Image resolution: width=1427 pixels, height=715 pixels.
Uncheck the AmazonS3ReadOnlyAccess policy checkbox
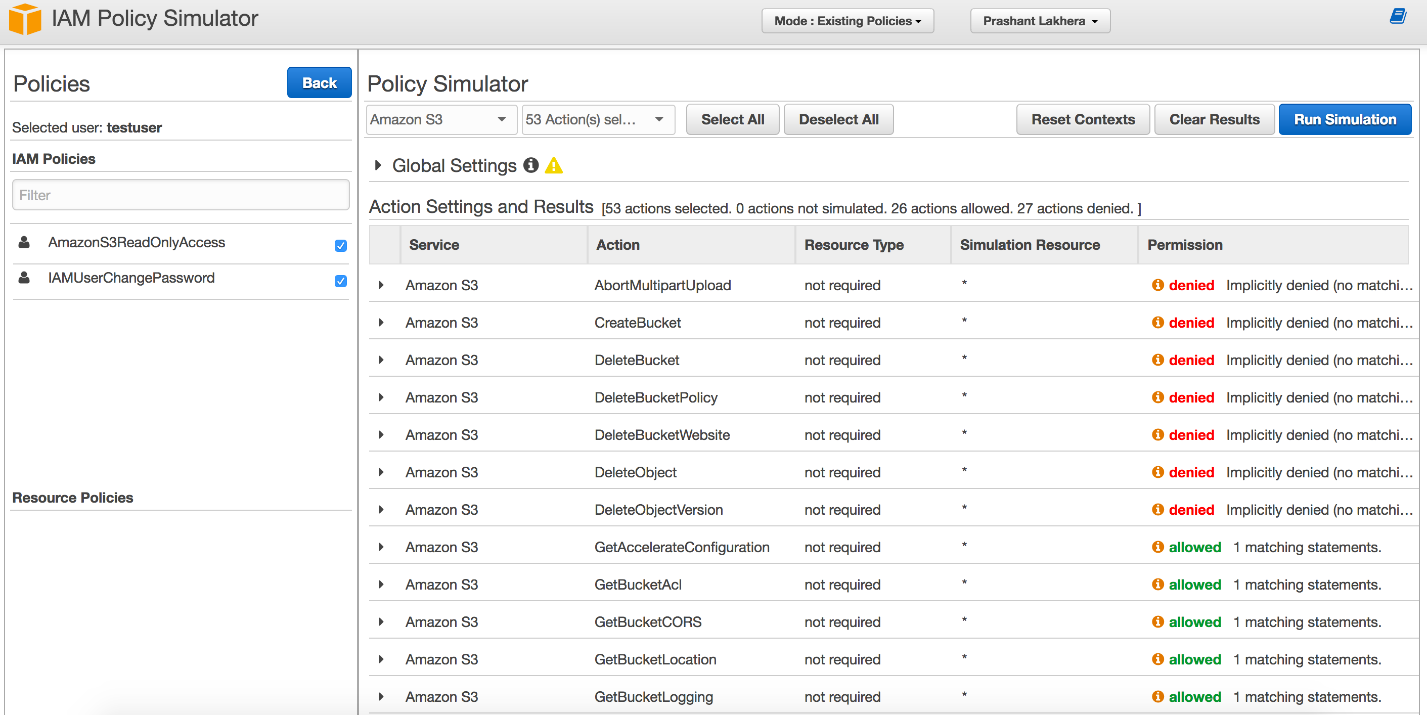point(340,245)
